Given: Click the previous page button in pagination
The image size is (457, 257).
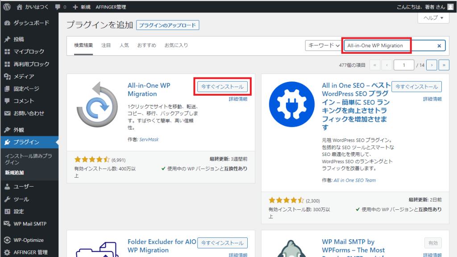Looking at the screenshot, I should (387, 65).
